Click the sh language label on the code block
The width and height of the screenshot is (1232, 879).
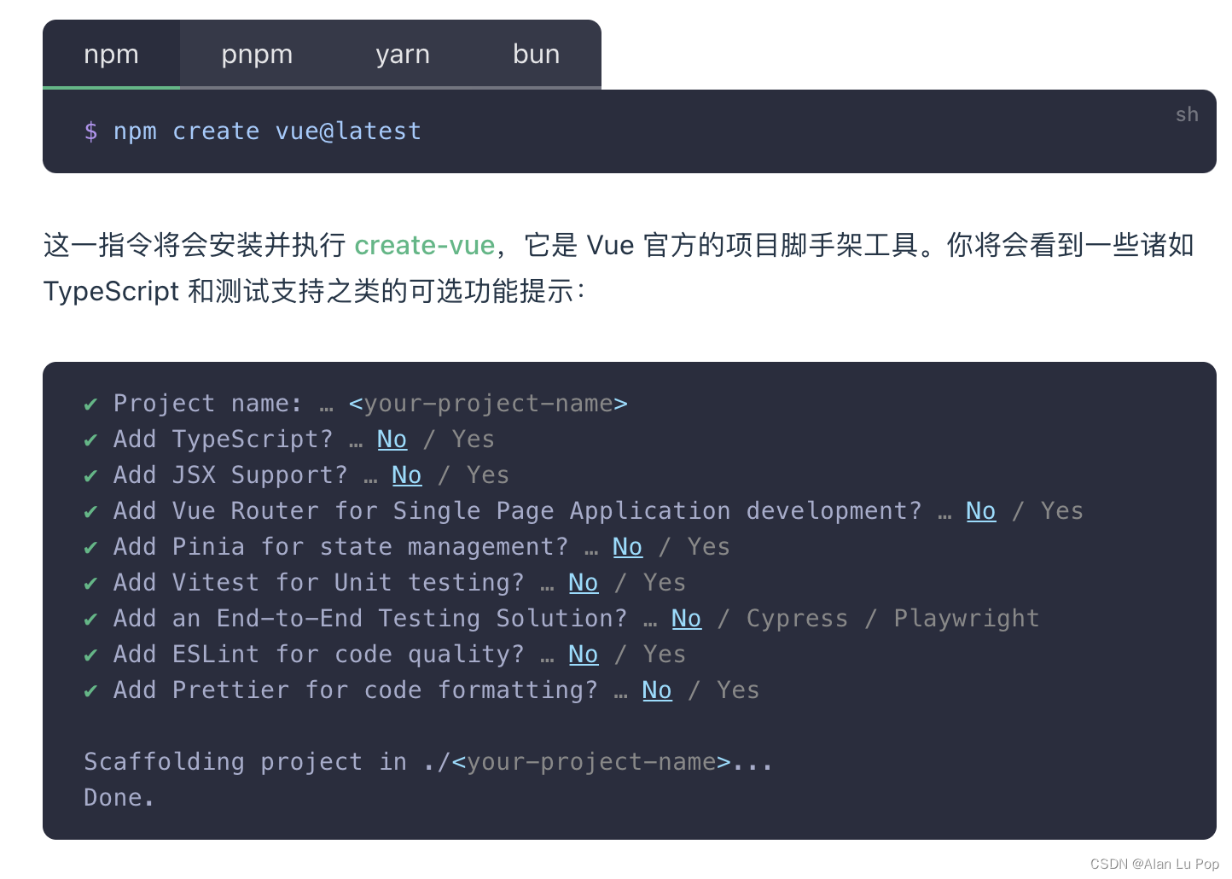coord(1186,114)
